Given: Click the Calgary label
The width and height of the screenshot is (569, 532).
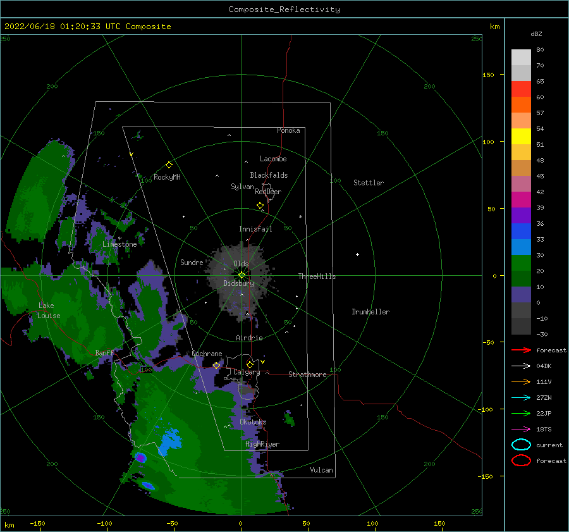Looking at the screenshot, I should point(247,372).
